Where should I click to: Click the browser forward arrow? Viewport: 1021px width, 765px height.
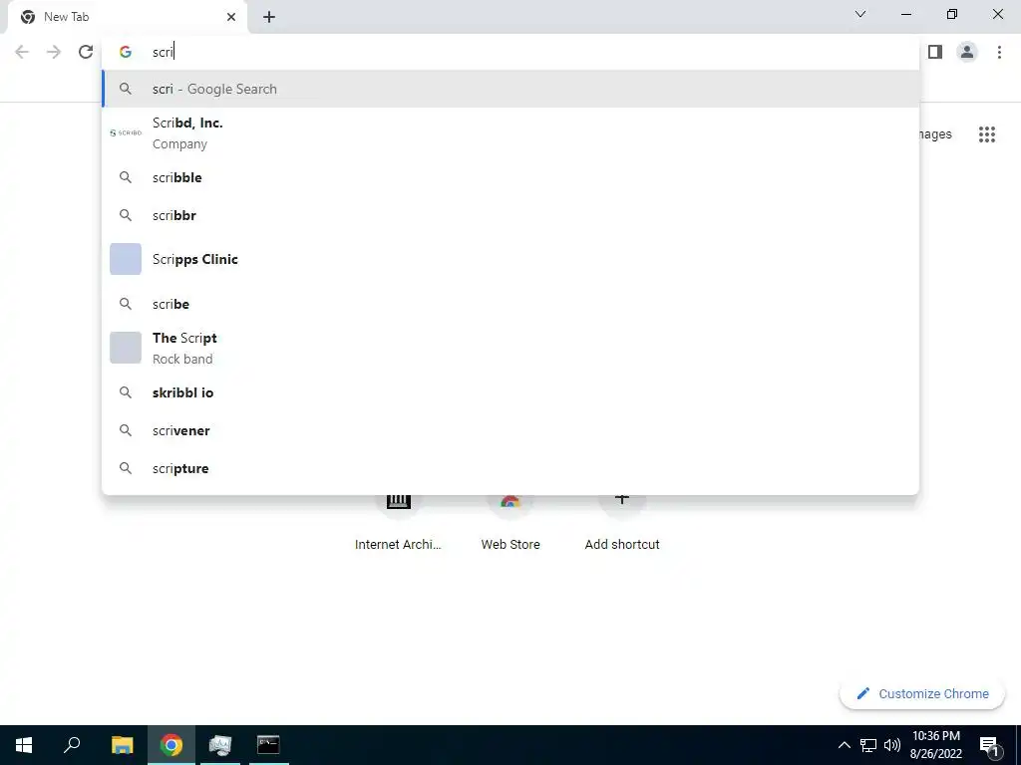click(x=54, y=52)
